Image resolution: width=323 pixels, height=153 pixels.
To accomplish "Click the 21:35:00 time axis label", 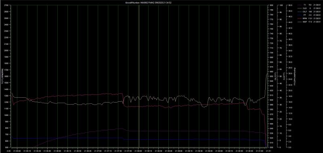I will point(17,151).
